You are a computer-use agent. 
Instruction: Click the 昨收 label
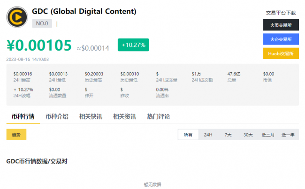(124, 96)
